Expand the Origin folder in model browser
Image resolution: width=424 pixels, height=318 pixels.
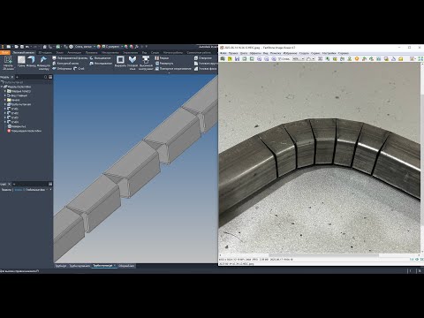click(x=4, y=100)
